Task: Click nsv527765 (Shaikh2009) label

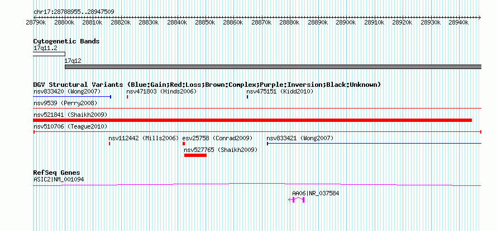Action: pyautogui.click(x=221, y=150)
